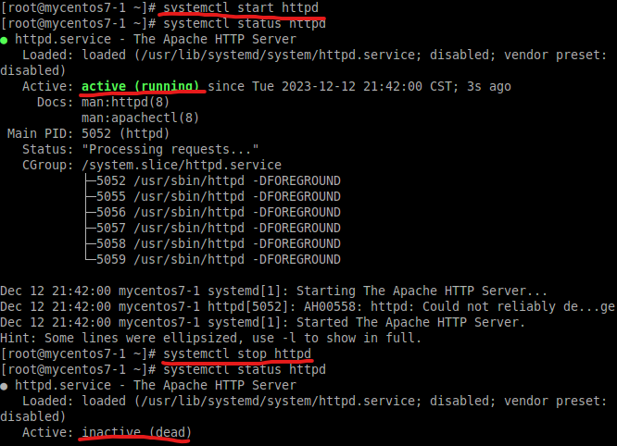Click CGroup path '/system.slice/httpd.service'
617x446 pixels.
(182, 165)
